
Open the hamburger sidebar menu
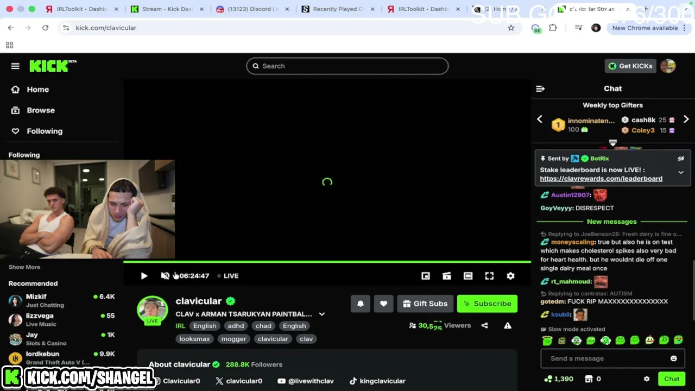pyautogui.click(x=15, y=66)
